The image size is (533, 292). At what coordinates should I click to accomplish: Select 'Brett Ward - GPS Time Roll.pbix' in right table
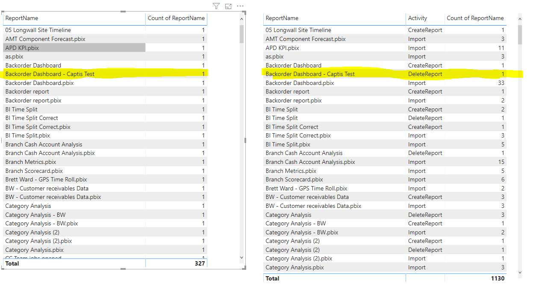pyautogui.click(x=306, y=188)
